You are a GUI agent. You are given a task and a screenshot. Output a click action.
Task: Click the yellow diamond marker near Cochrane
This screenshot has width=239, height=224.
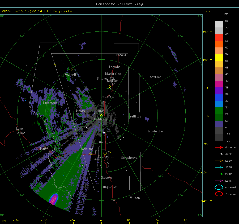[91, 154]
